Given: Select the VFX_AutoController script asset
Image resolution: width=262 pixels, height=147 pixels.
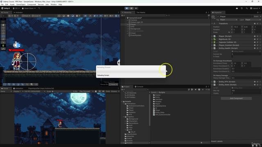Looking at the screenshot, I should coord(162,115).
